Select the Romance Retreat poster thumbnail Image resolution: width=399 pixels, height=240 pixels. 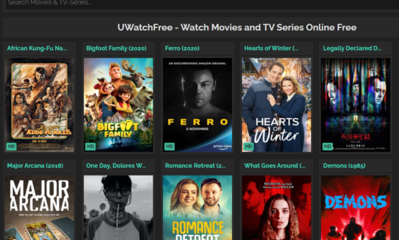coord(197,208)
